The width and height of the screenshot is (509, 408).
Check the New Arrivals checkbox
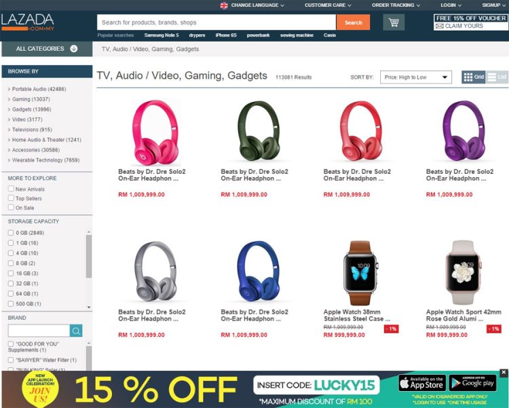click(x=11, y=189)
